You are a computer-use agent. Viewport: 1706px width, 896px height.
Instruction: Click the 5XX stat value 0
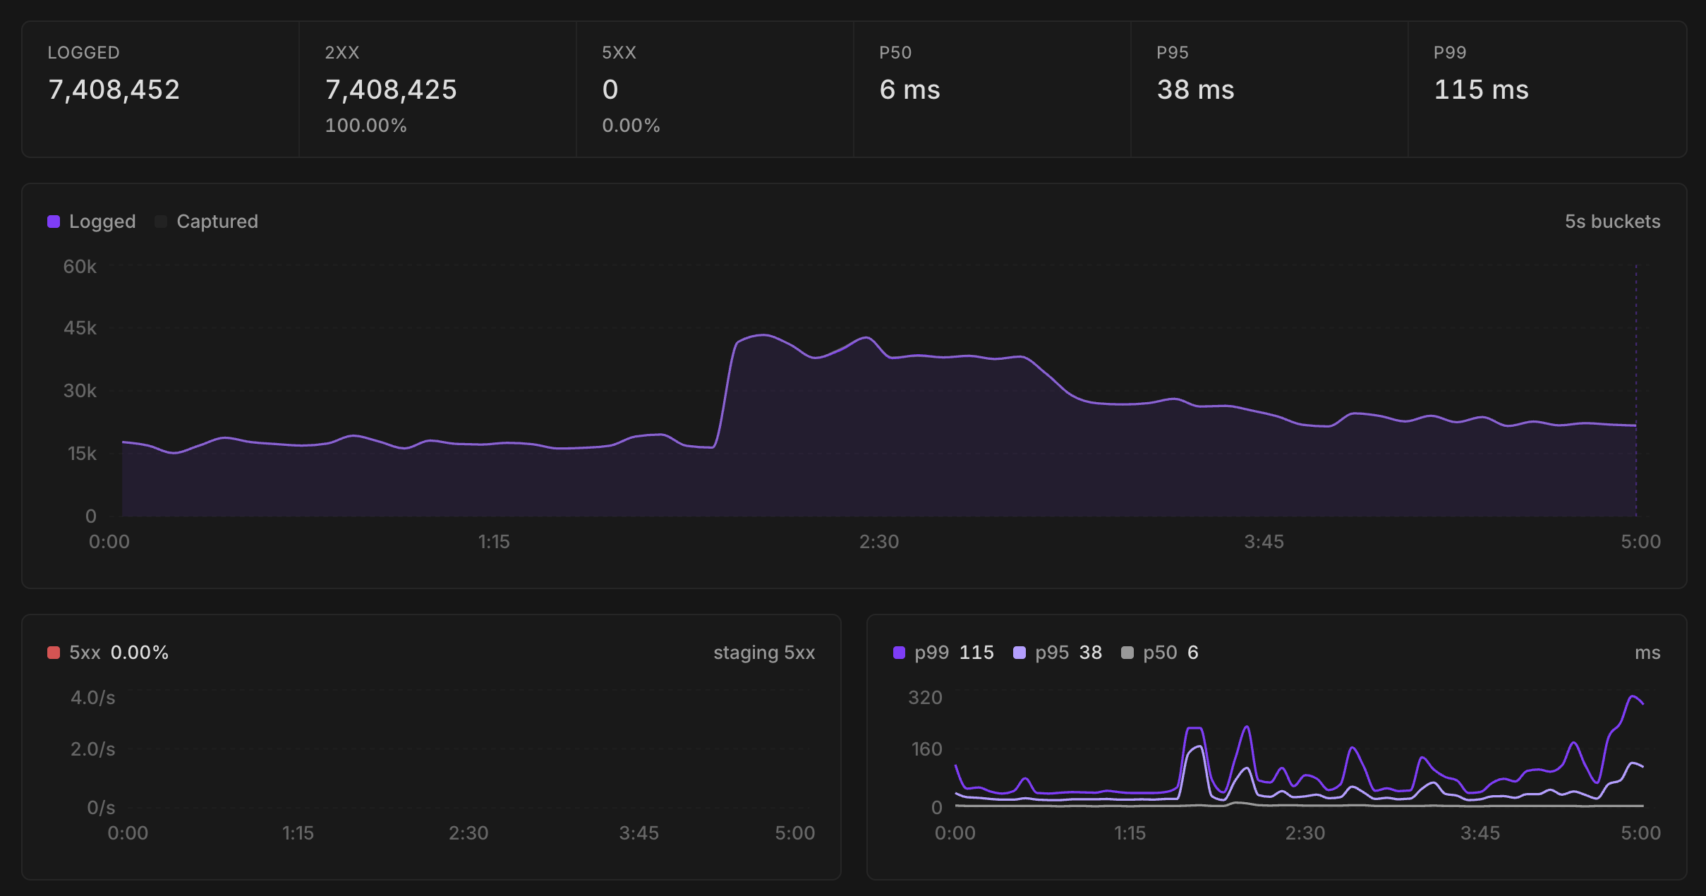click(610, 90)
